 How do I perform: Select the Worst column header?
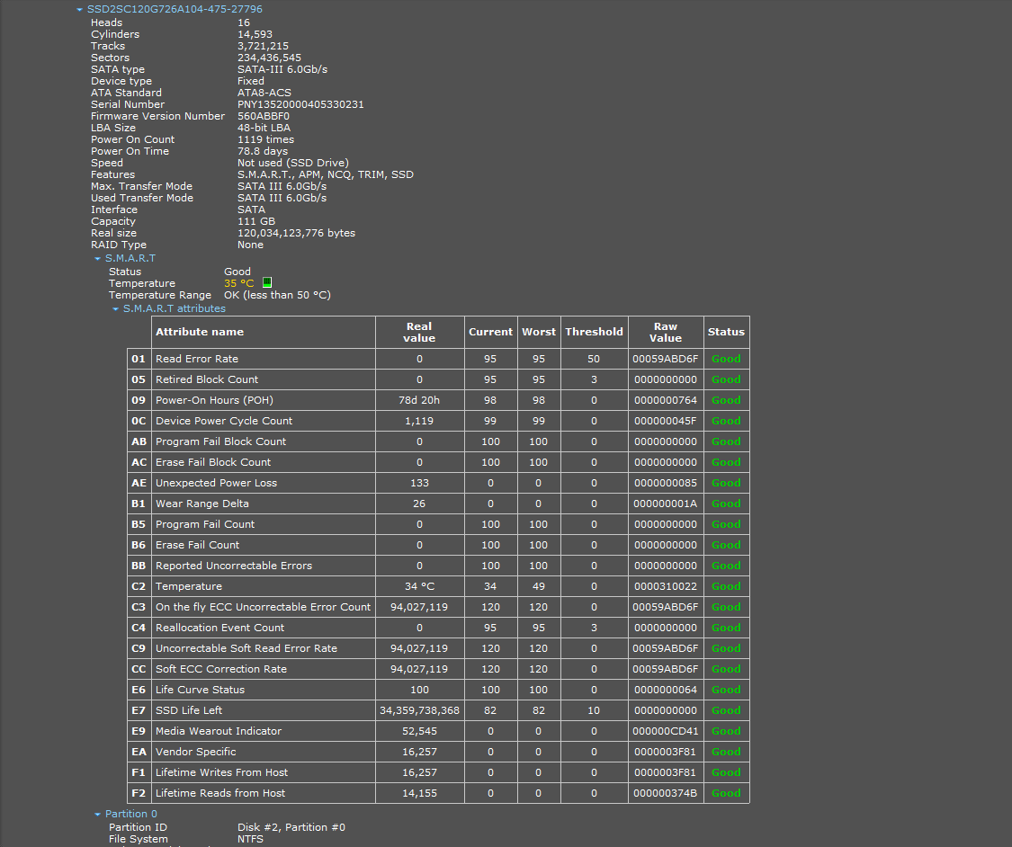click(539, 332)
